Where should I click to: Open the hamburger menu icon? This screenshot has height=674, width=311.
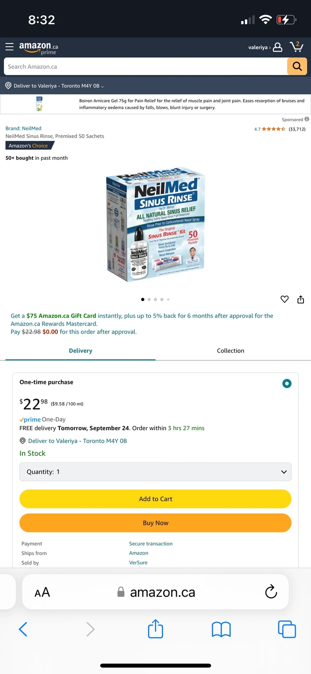(x=9, y=47)
